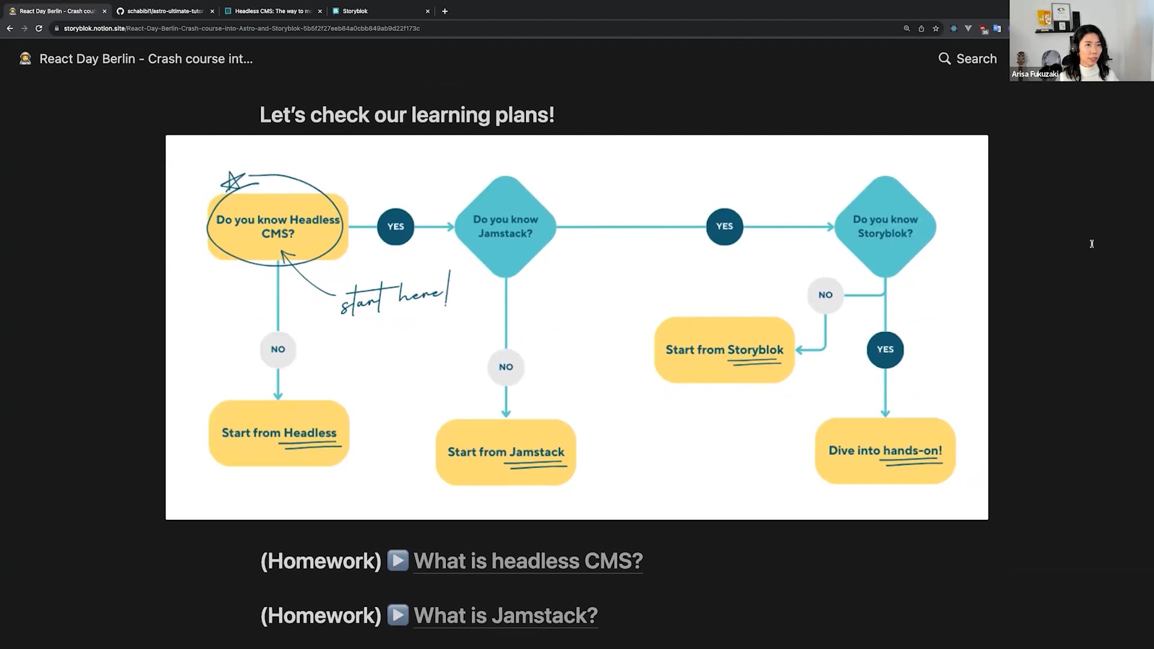1154x649 pixels.
Task: Open the Google Translate extension
Action: (x=997, y=28)
